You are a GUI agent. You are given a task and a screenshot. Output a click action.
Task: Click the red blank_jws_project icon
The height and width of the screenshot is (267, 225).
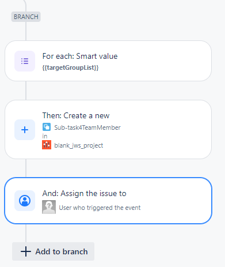tap(47, 145)
